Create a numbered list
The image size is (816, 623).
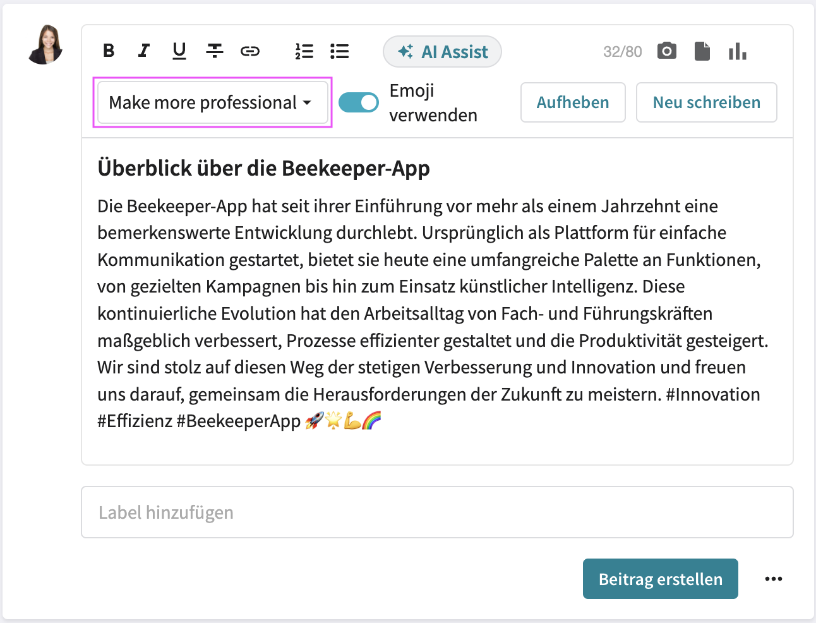[x=304, y=51]
